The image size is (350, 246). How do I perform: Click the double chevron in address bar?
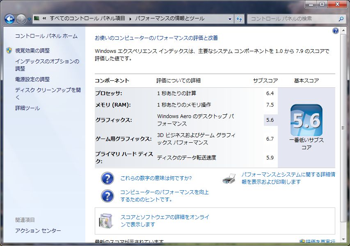pyautogui.click(x=44, y=18)
